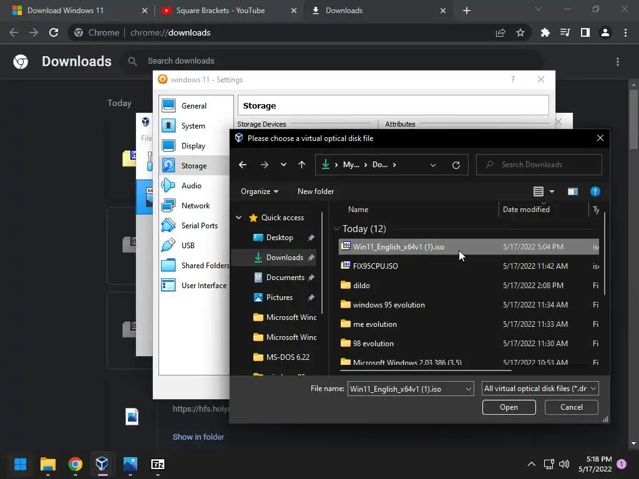Click the Search Downloads field
This screenshot has width=639, height=479.
coord(539,165)
